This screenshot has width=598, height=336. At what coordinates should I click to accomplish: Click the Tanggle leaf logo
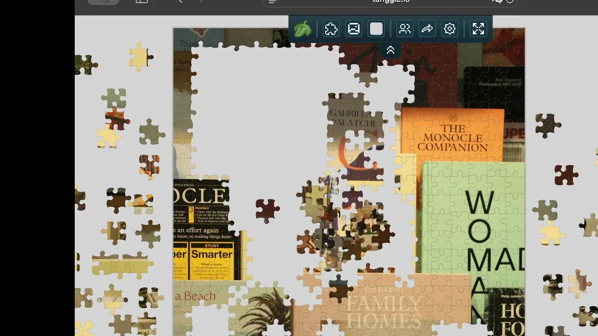pyautogui.click(x=303, y=29)
